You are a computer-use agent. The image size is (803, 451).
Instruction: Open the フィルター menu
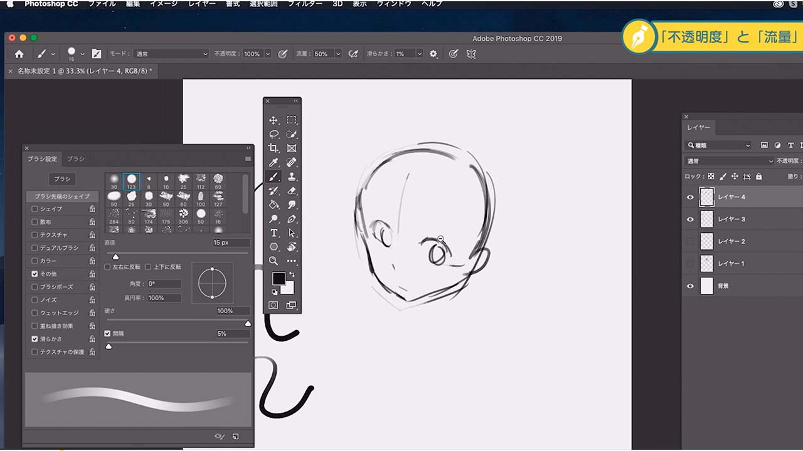click(304, 4)
